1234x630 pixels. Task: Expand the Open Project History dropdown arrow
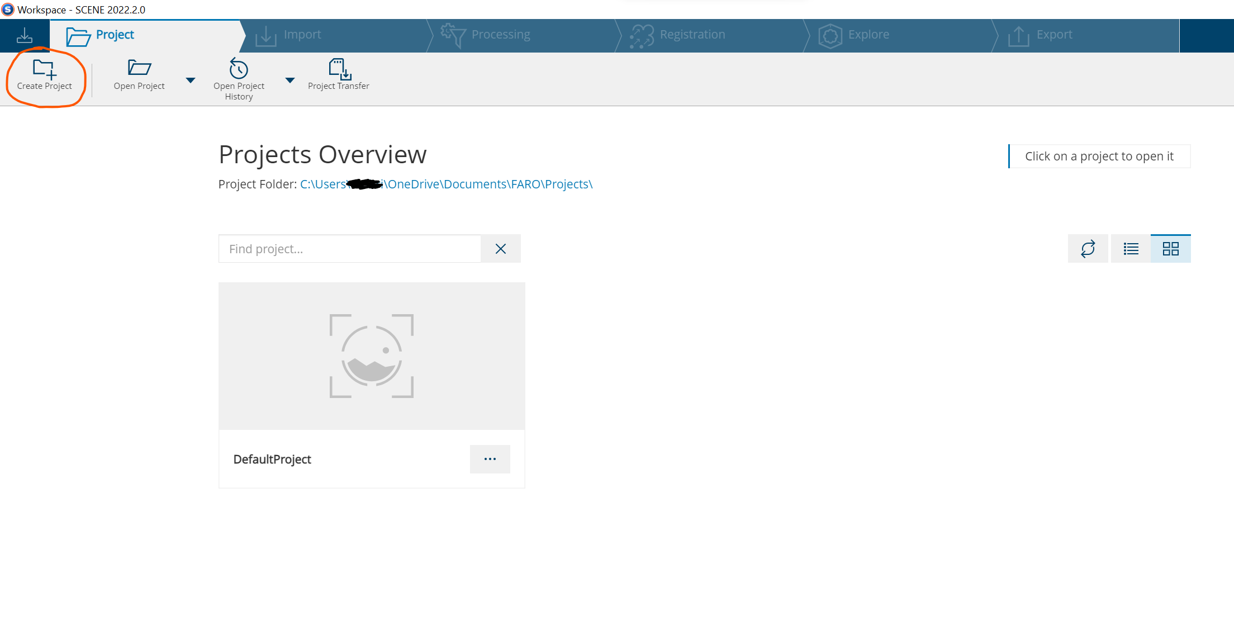point(290,80)
